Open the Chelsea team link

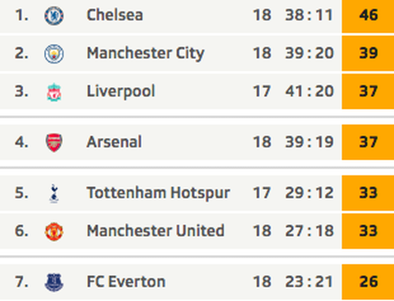click(x=114, y=15)
